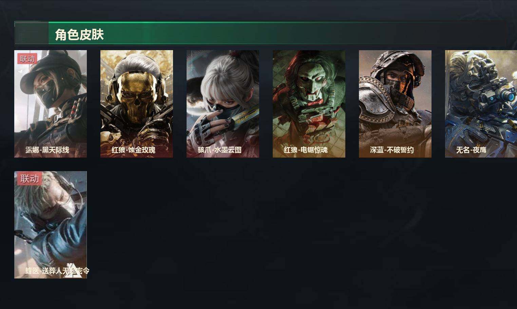Click the 无名-夜鹰 name label
This screenshot has height=309, width=517.
(471, 150)
